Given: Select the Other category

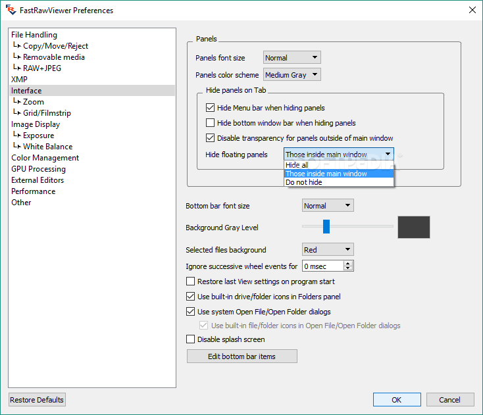Looking at the screenshot, I should (92, 203).
